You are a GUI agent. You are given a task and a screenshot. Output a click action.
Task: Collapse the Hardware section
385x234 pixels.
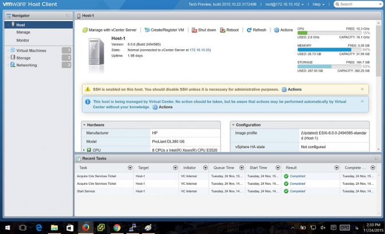coord(84,125)
